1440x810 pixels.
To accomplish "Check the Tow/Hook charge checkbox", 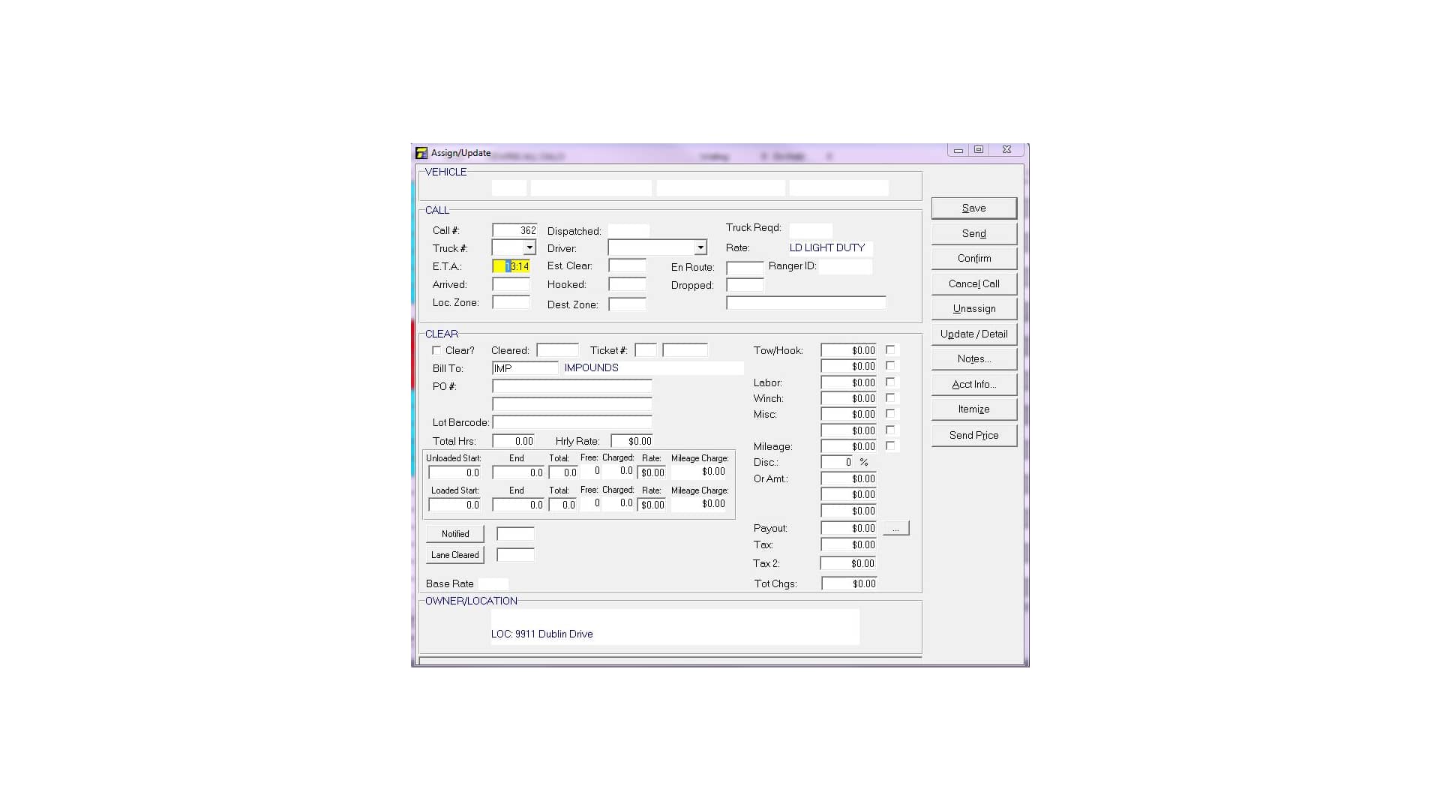I will [890, 350].
